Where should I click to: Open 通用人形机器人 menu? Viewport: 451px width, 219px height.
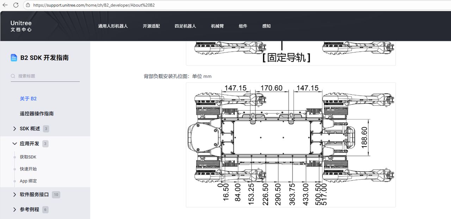pyautogui.click(x=113, y=26)
